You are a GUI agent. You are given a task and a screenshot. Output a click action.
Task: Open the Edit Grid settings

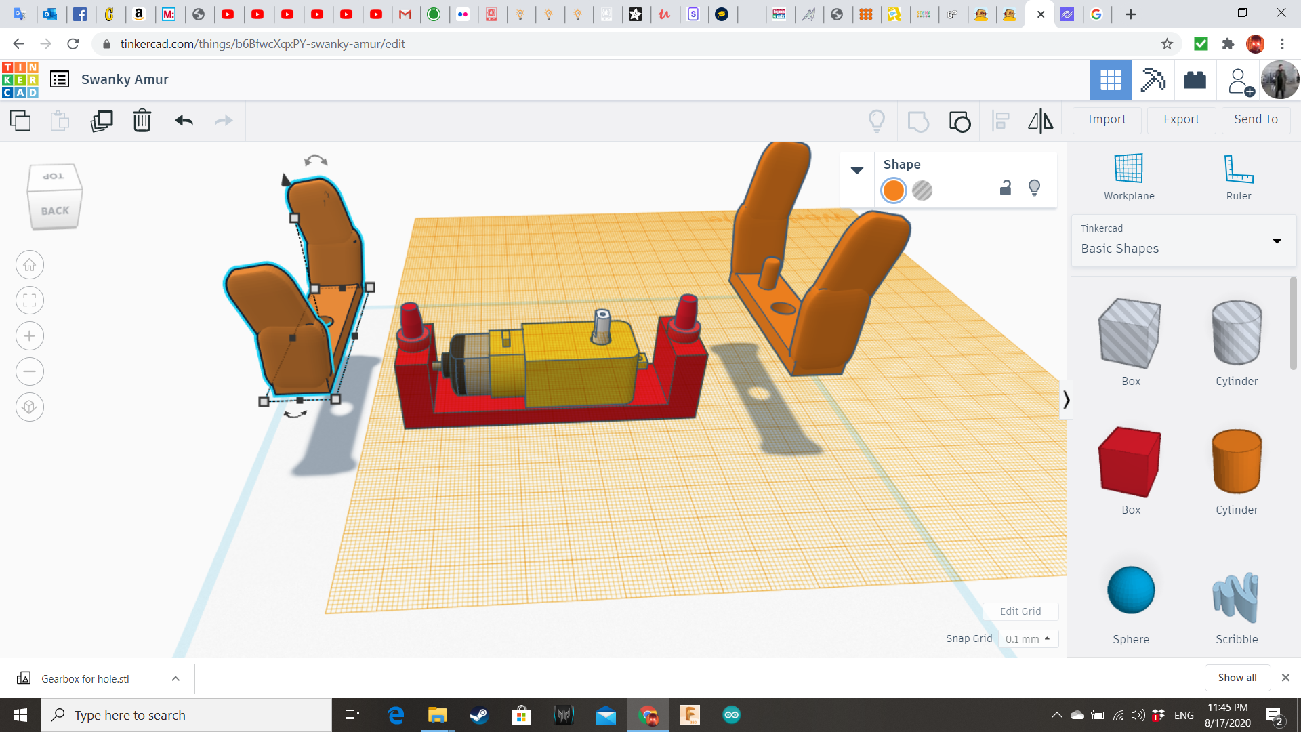tap(1020, 611)
